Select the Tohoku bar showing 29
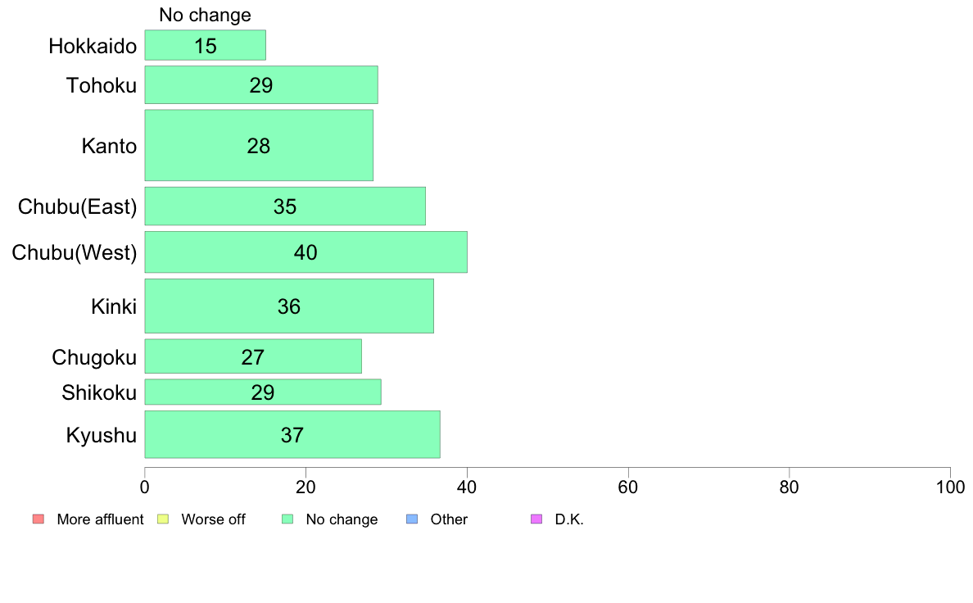The width and height of the screenshot is (973, 603). (261, 85)
